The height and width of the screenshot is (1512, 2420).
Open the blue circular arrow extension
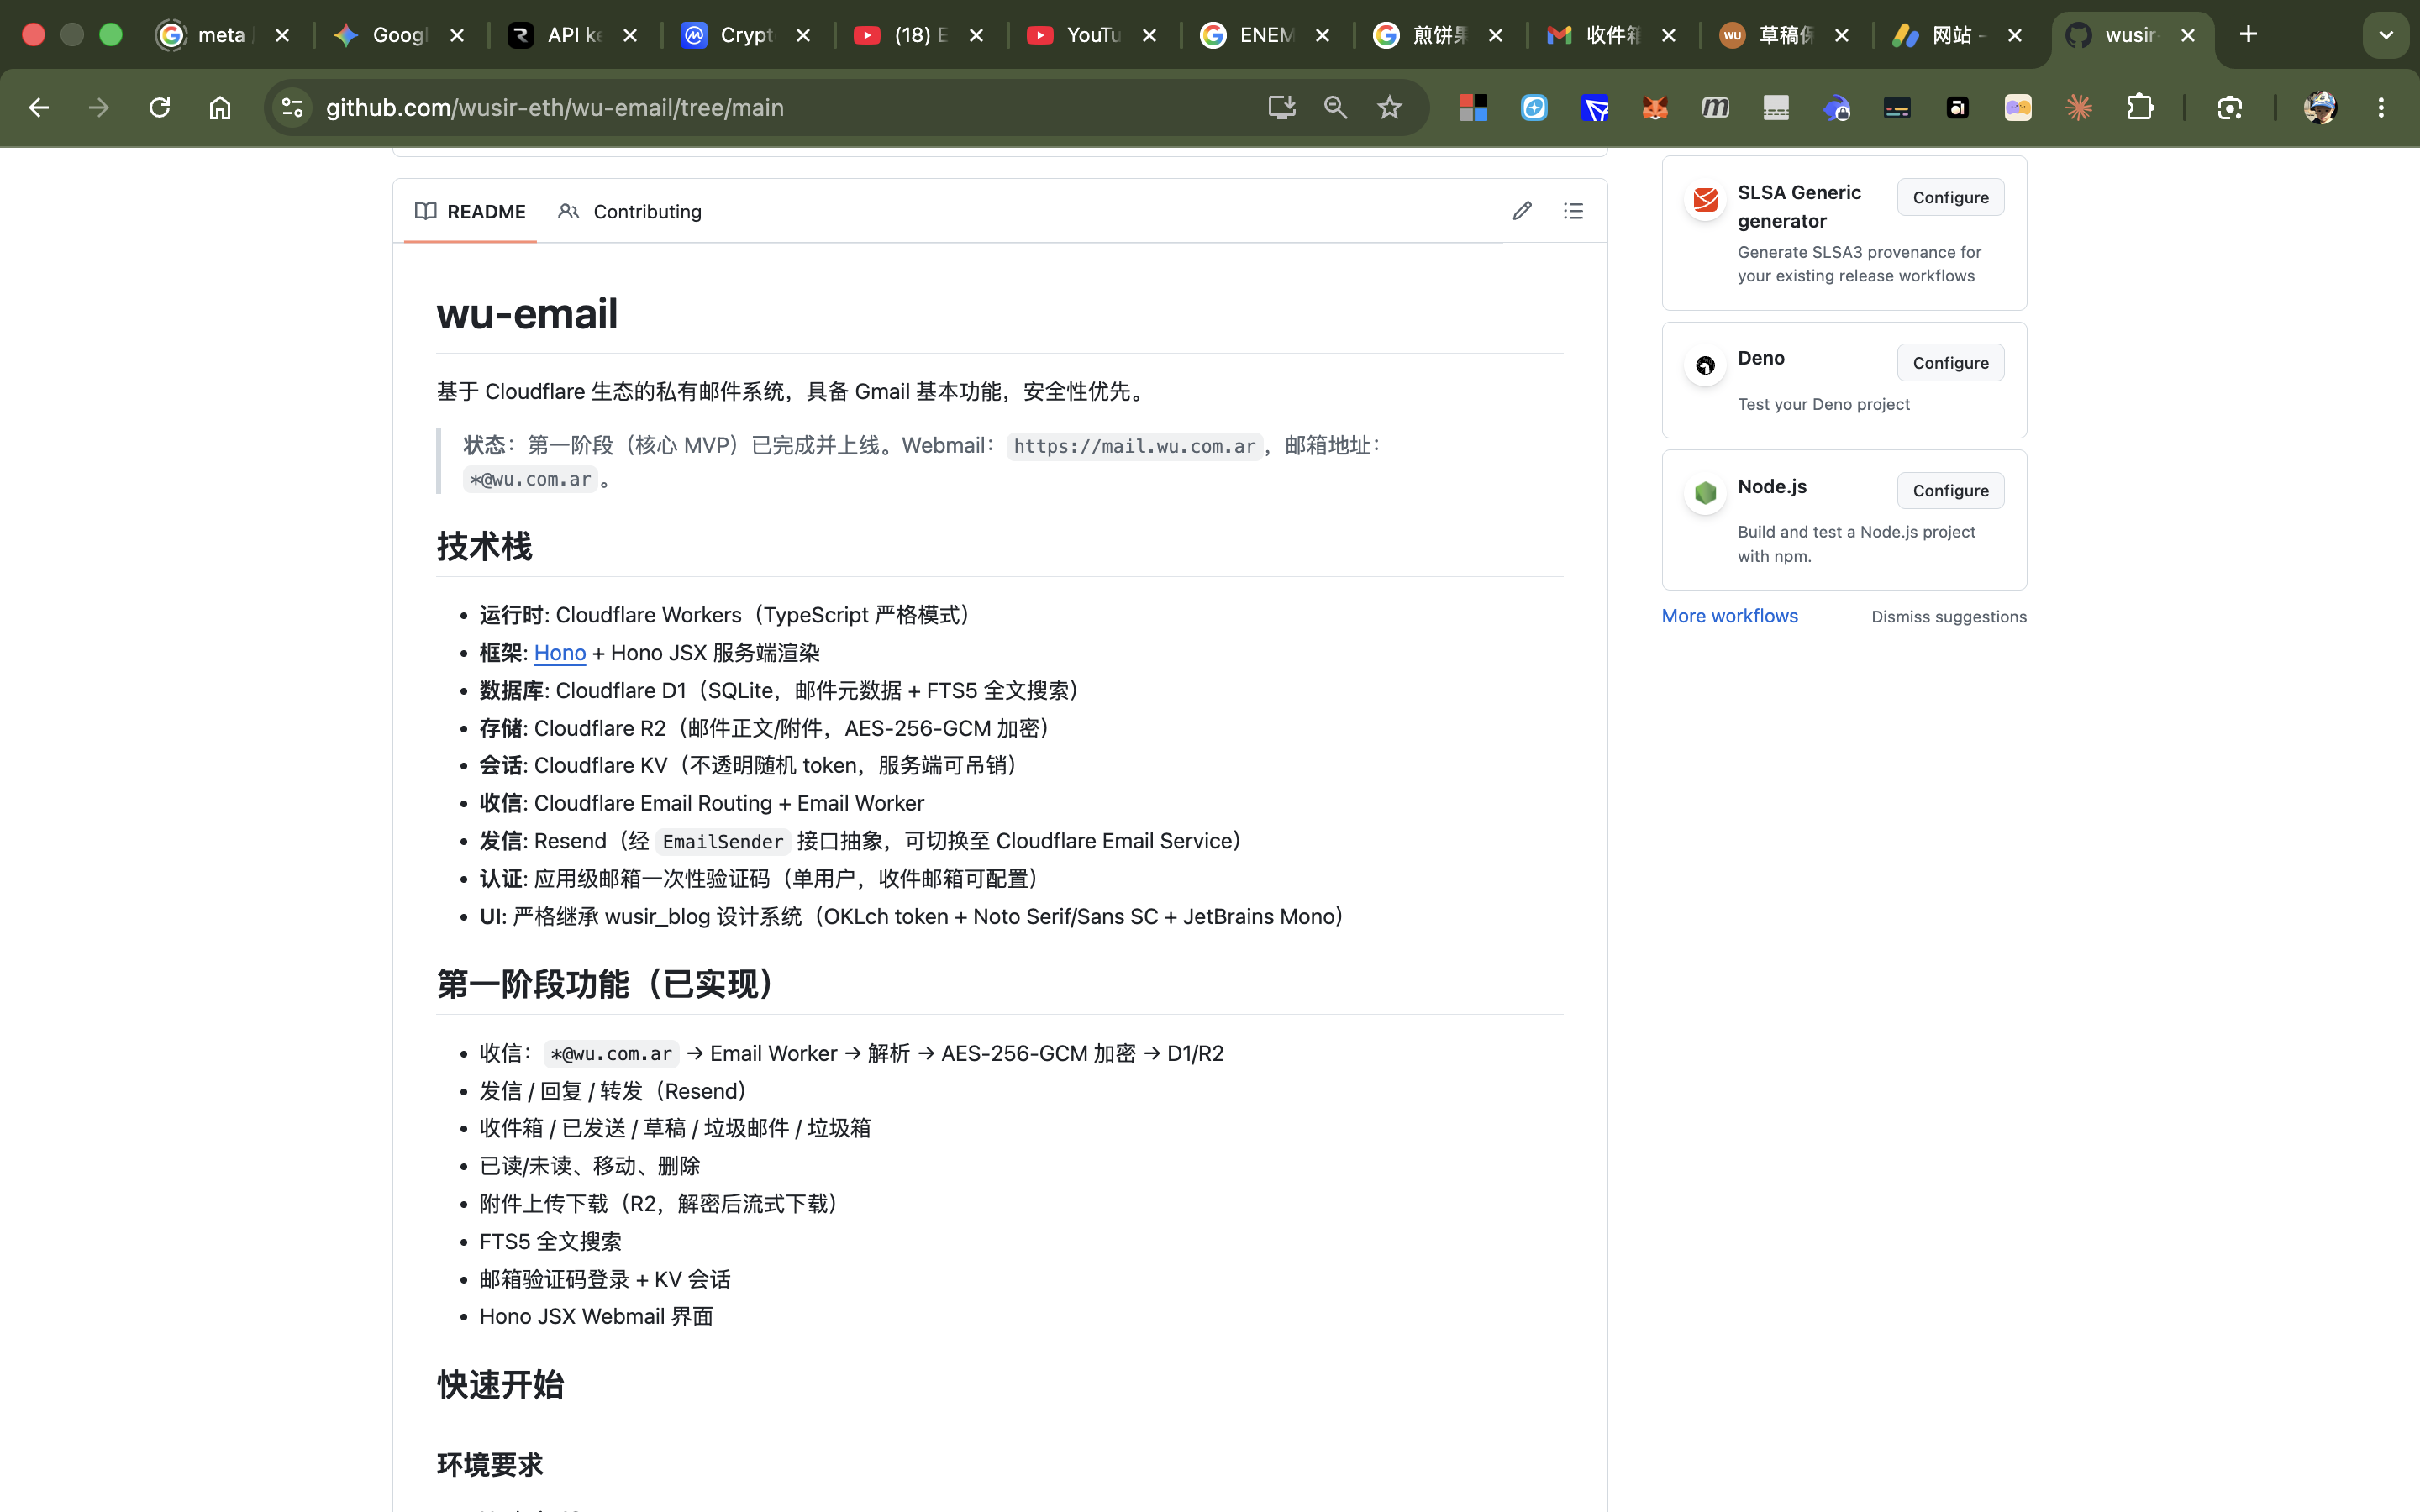tap(1534, 107)
